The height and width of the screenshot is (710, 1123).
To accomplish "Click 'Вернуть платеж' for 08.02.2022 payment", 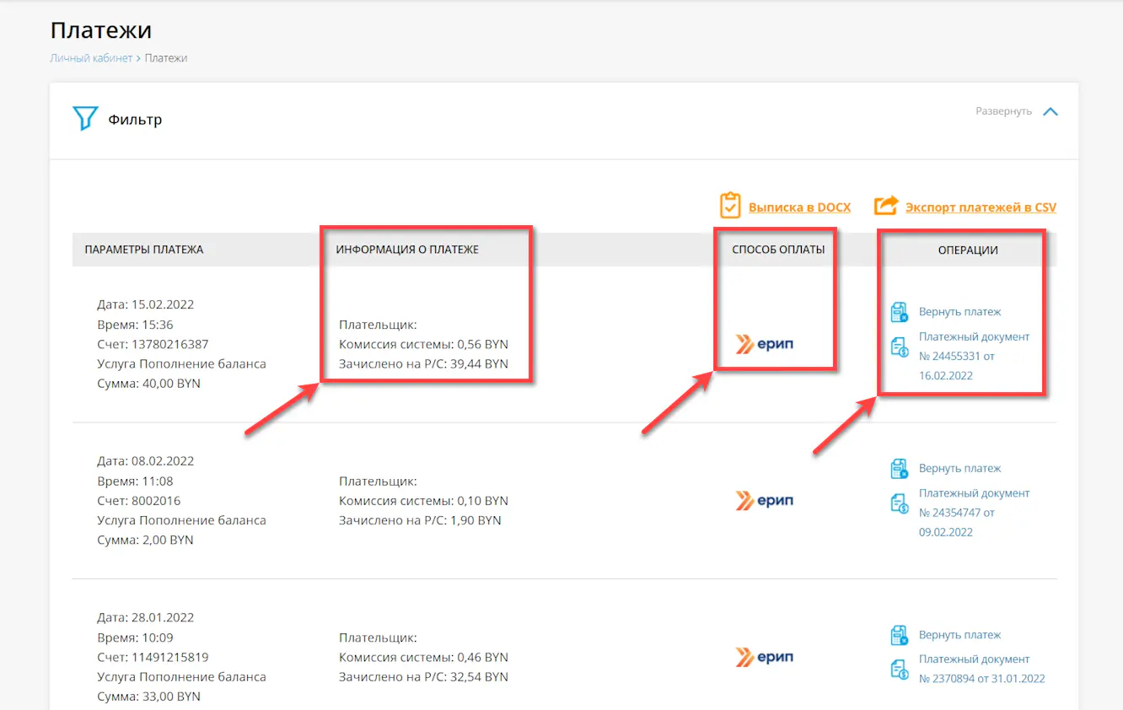I will [959, 469].
